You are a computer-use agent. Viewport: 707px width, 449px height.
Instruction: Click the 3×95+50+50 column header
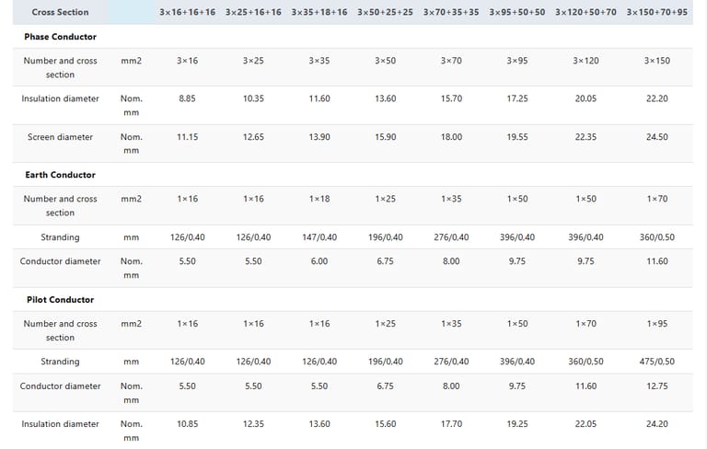517,12
